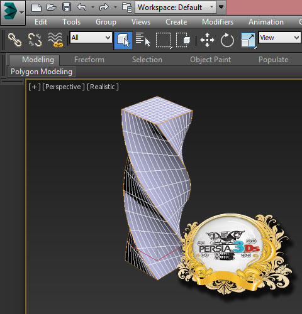Open the All selection filter dropdown
The image size is (302, 314).
point(91,38)
